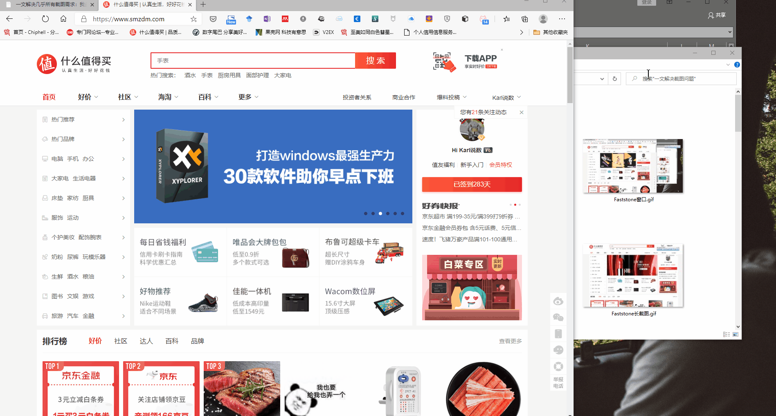Switch Explorer to details view icon
776x416 pixels.
point(727,335)
